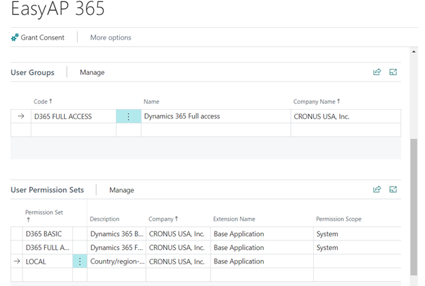
Task: Open row options for LOCAL permission set
Action: pyautogui.click(x=80, y=261)
